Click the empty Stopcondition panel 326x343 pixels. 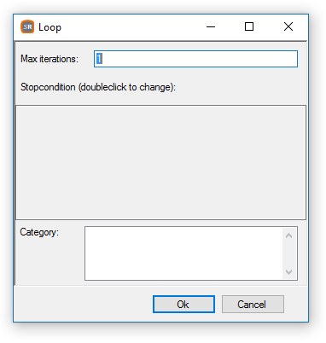click(x=160, y=162)
